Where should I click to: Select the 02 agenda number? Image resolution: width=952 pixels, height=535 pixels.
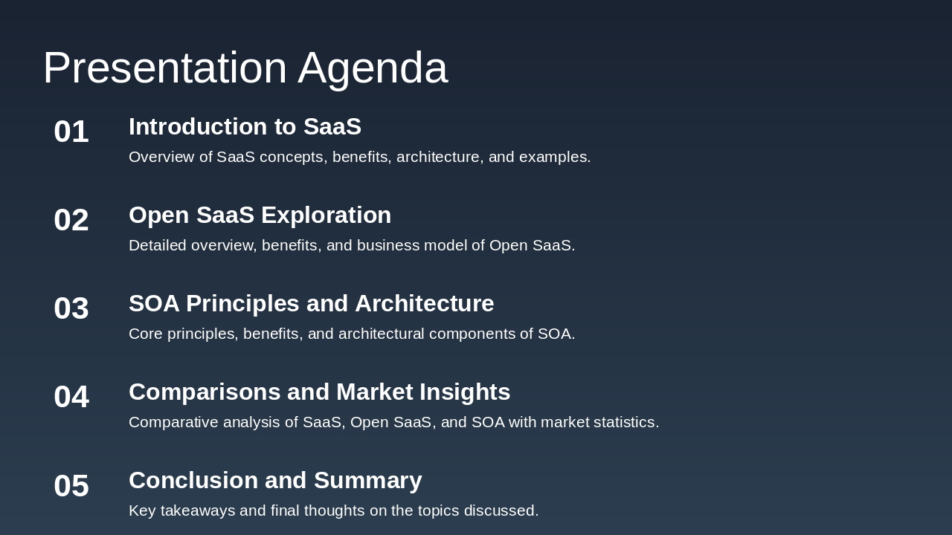[71, 220]
